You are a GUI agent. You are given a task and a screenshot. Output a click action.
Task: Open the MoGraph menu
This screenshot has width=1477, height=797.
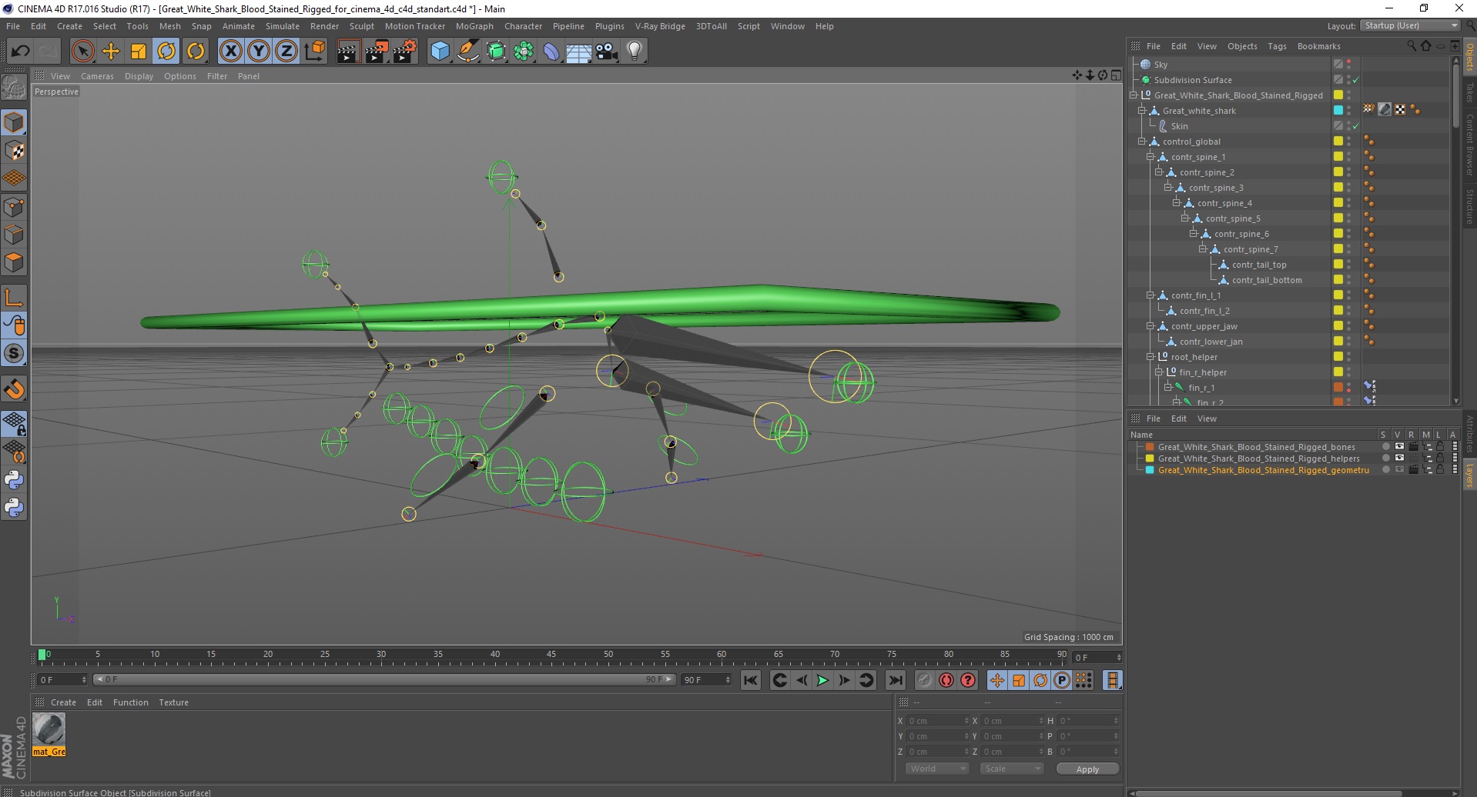pos(474,26)
